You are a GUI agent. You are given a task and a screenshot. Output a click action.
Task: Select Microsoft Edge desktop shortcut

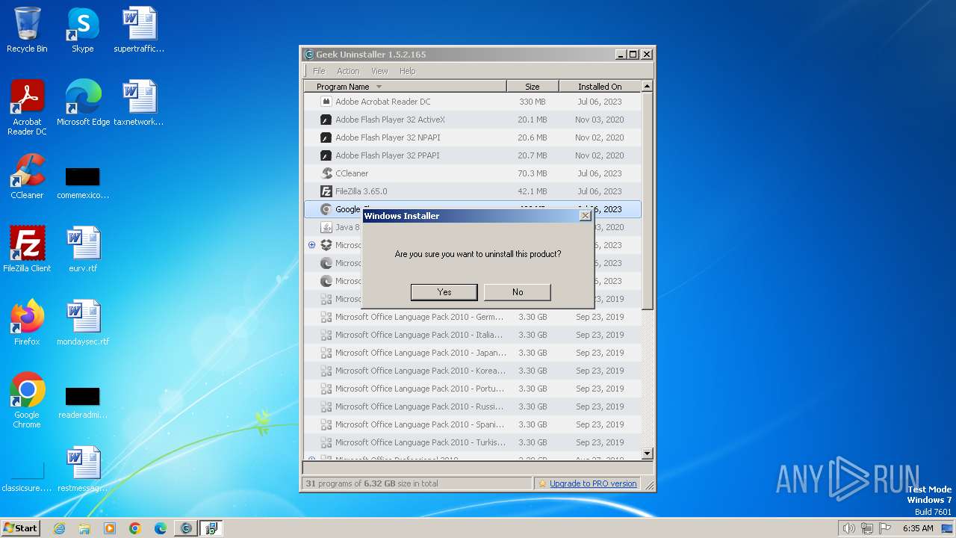click(83, 103)
